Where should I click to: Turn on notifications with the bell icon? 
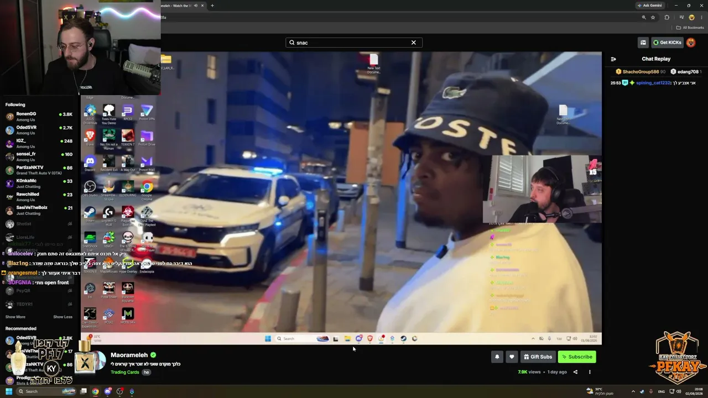(x=497, y=357)
